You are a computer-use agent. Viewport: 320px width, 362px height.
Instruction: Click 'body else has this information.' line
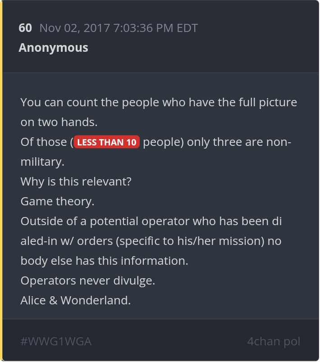tap(104, 261)
